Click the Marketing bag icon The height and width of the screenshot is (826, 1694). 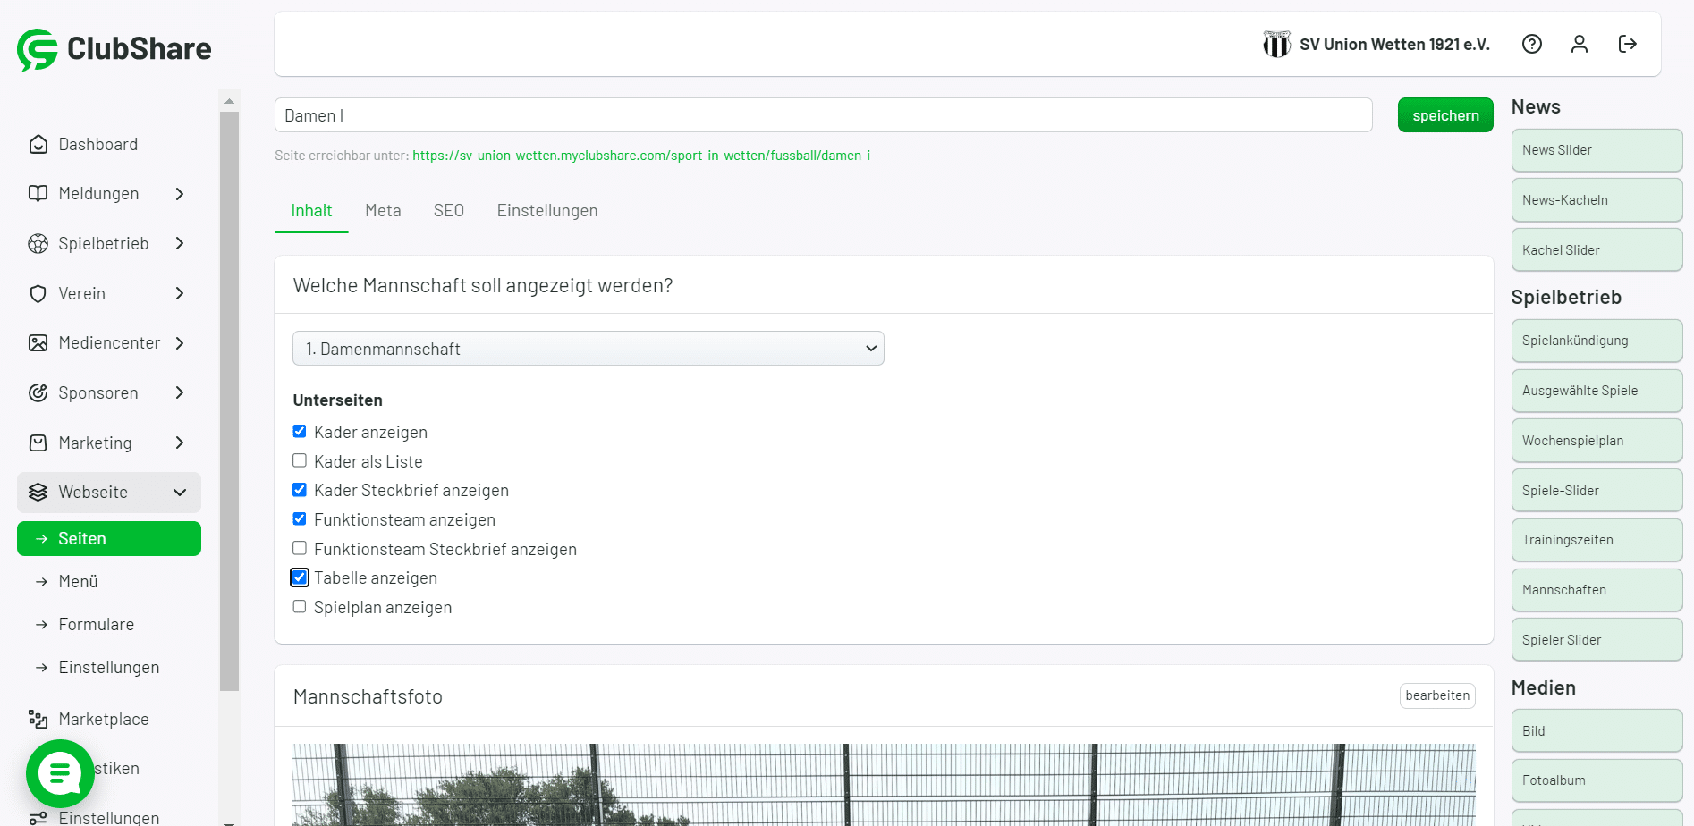[38, 443]
